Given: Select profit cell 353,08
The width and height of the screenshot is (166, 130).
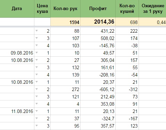Looking at the screenshot, I should [98, 104].
